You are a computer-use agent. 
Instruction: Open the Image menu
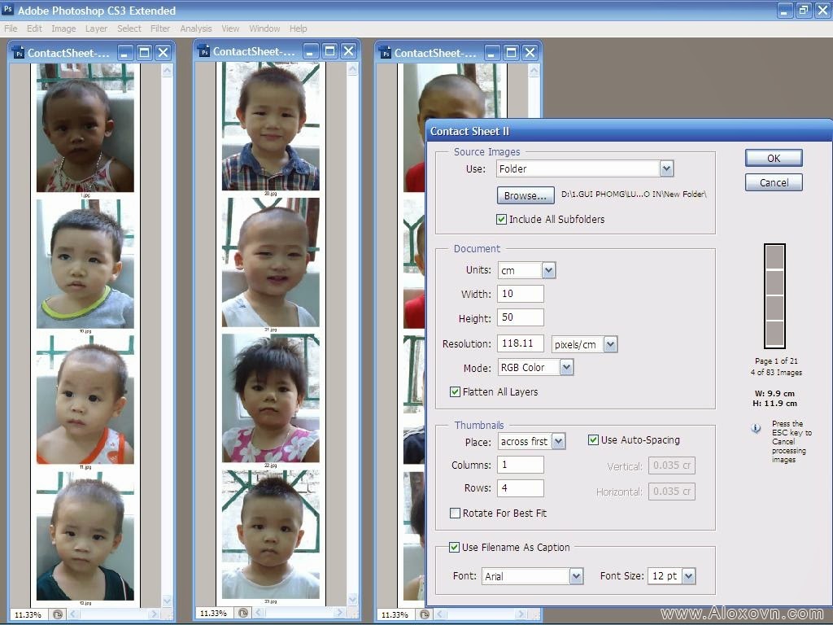point(63,28)
